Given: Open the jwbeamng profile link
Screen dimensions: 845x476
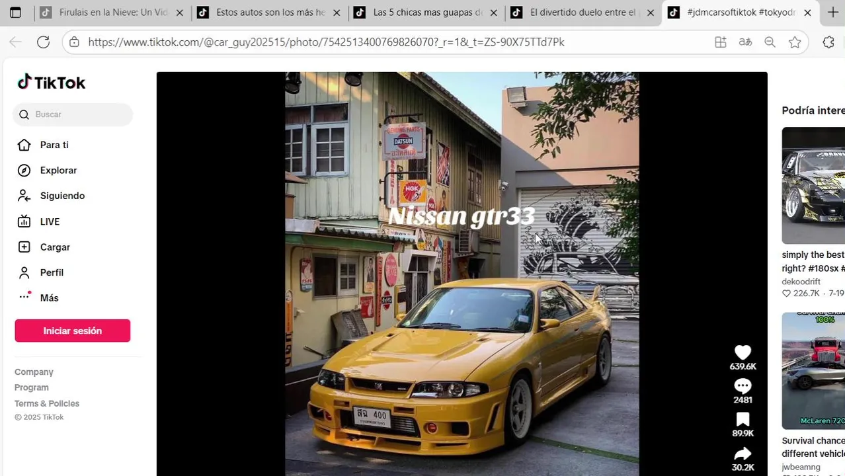Looking at the screenshot, I should point(801,467).
